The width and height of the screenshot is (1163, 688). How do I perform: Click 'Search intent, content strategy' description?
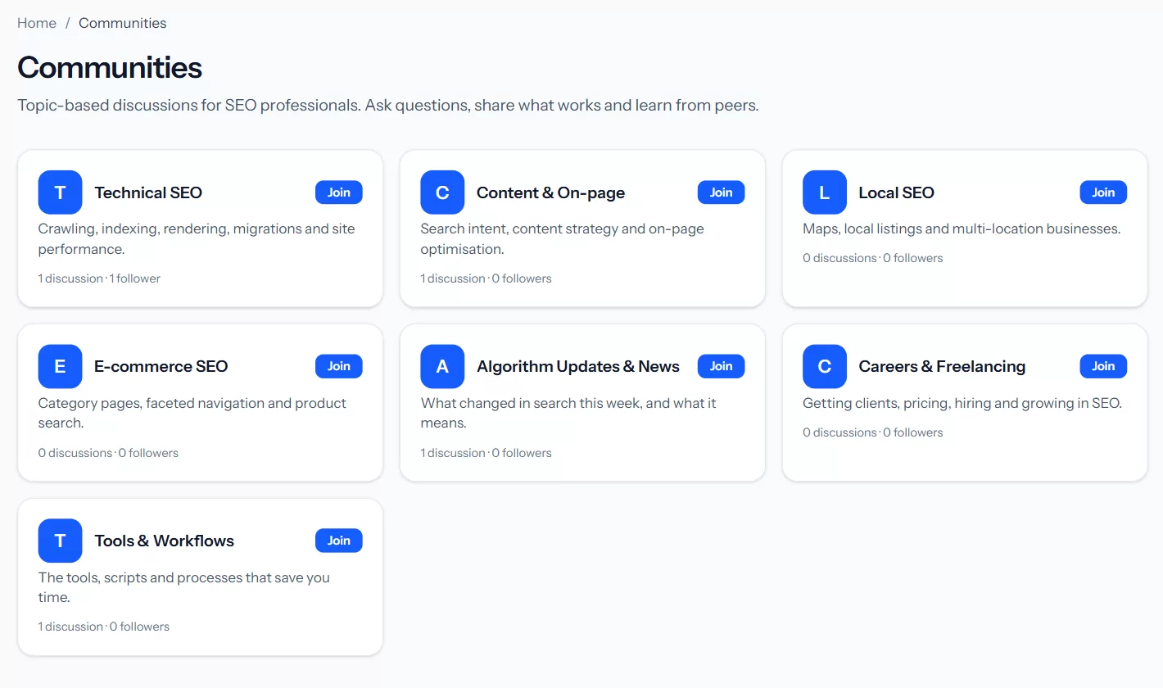(x=563, y=238)
